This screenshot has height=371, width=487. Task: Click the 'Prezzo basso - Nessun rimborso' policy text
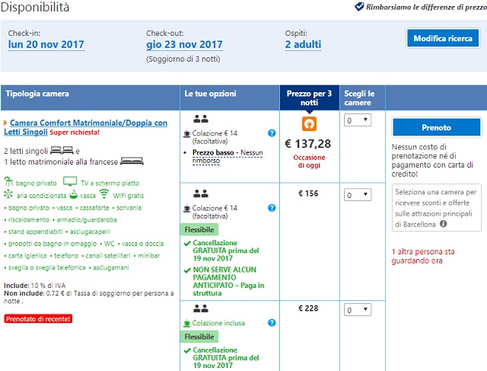[228, 156]
